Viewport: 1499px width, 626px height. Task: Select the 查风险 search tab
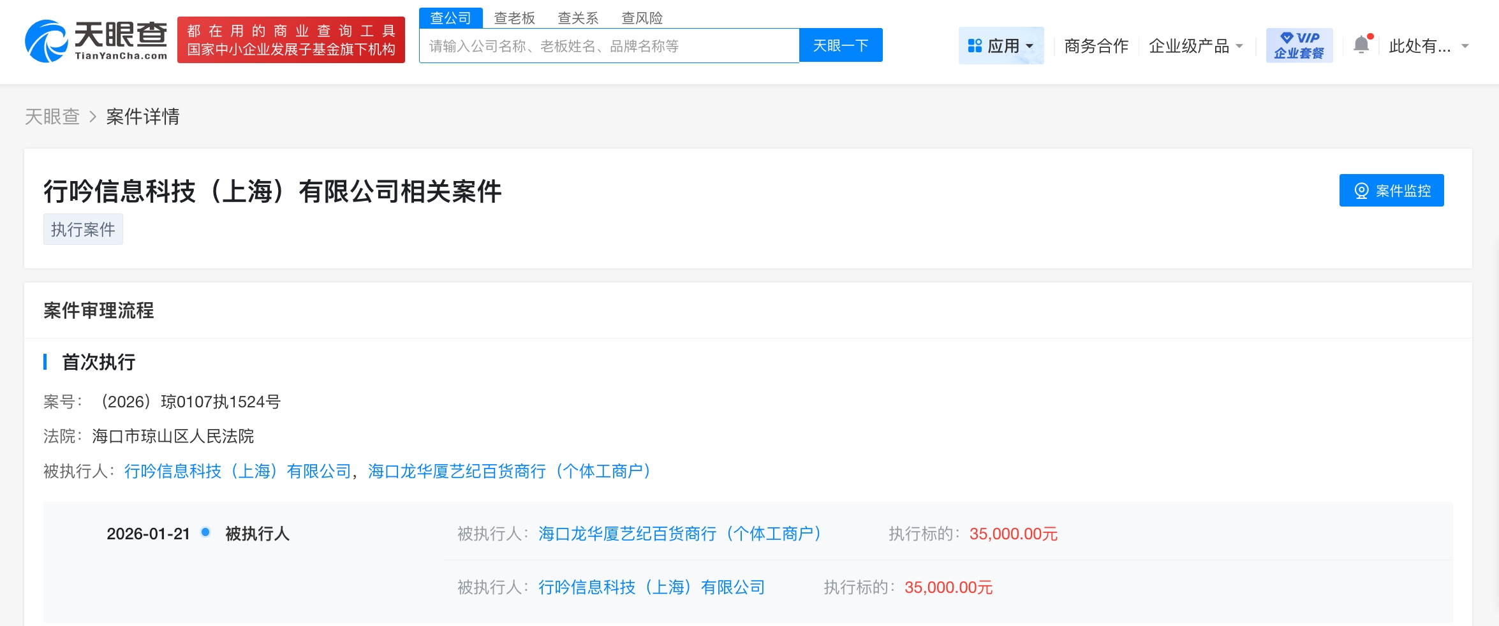642,18
